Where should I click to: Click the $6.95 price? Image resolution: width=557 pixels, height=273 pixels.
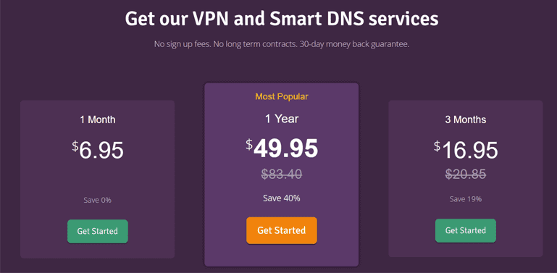pos(98,150)
